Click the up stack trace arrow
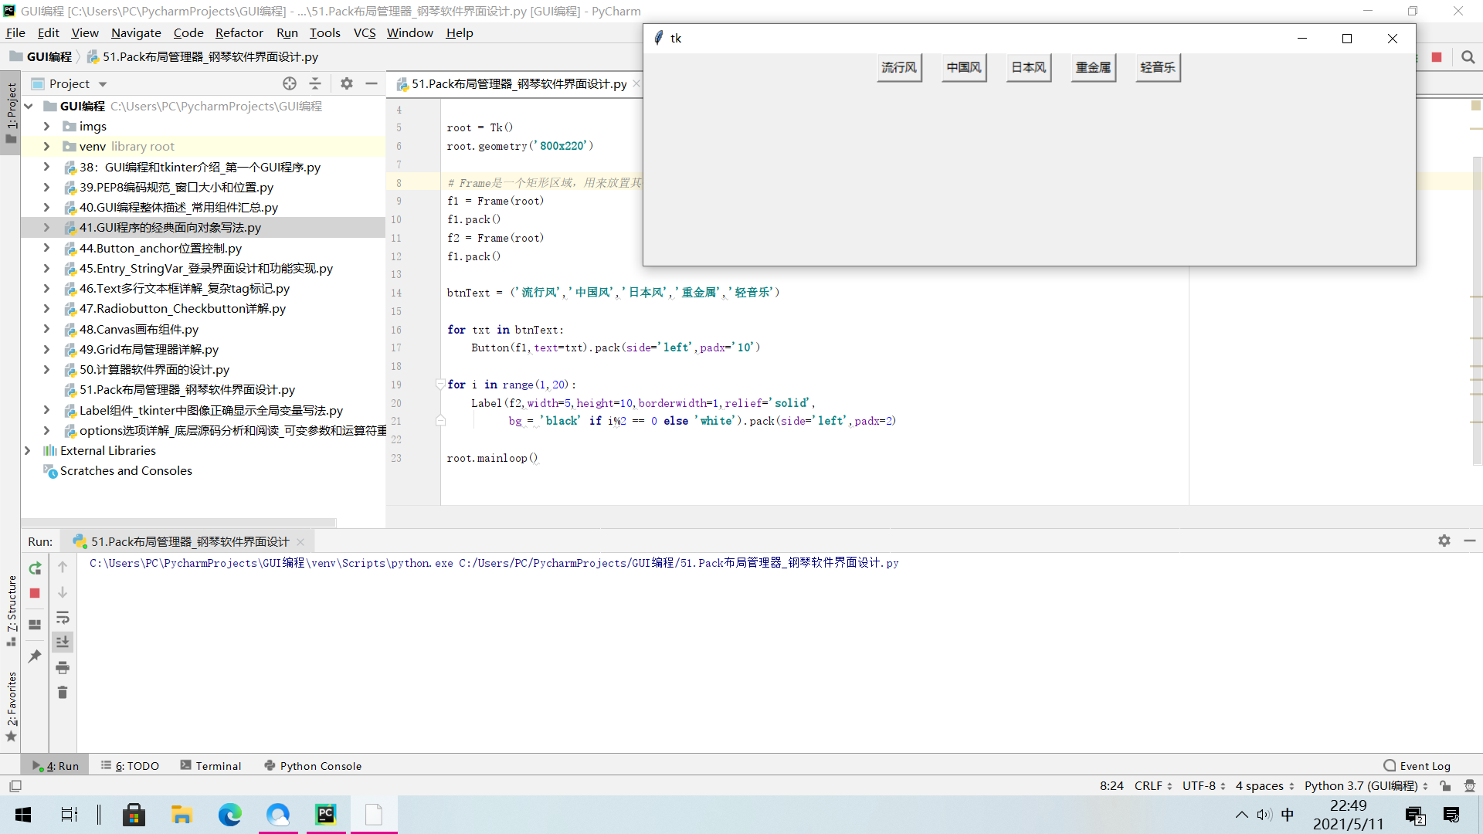 pyautogui.click(x=63, y=567)
